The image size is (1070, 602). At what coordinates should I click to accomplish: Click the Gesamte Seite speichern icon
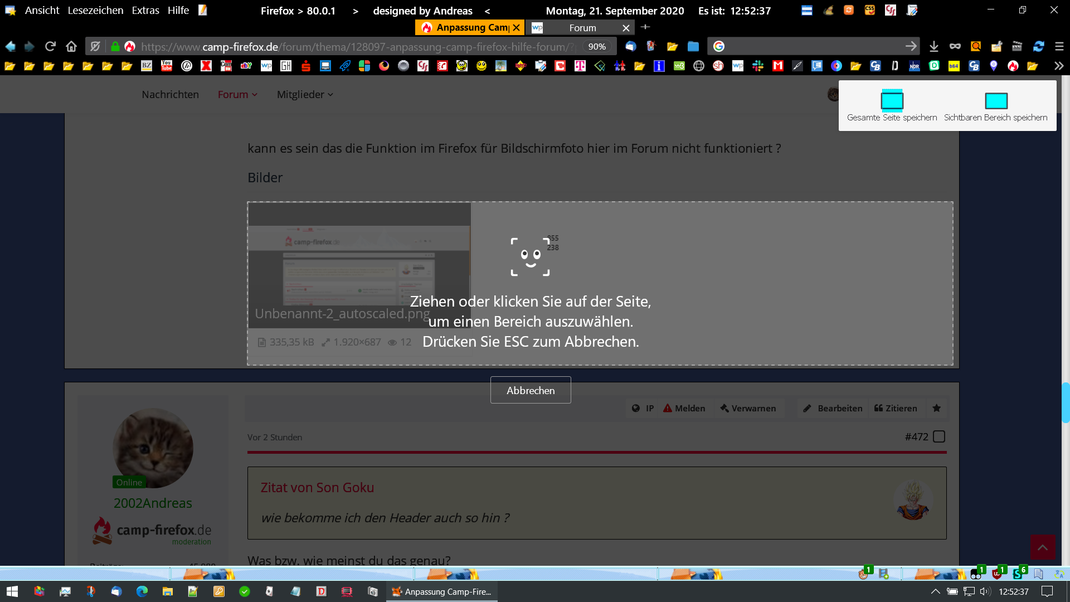click(x=892, y=101)
